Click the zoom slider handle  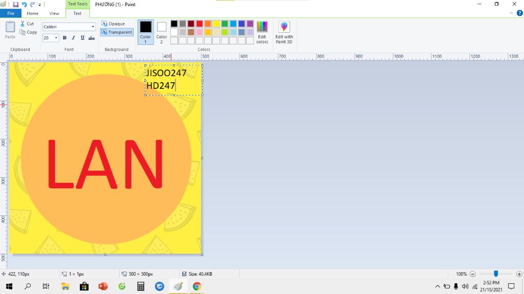496,274
